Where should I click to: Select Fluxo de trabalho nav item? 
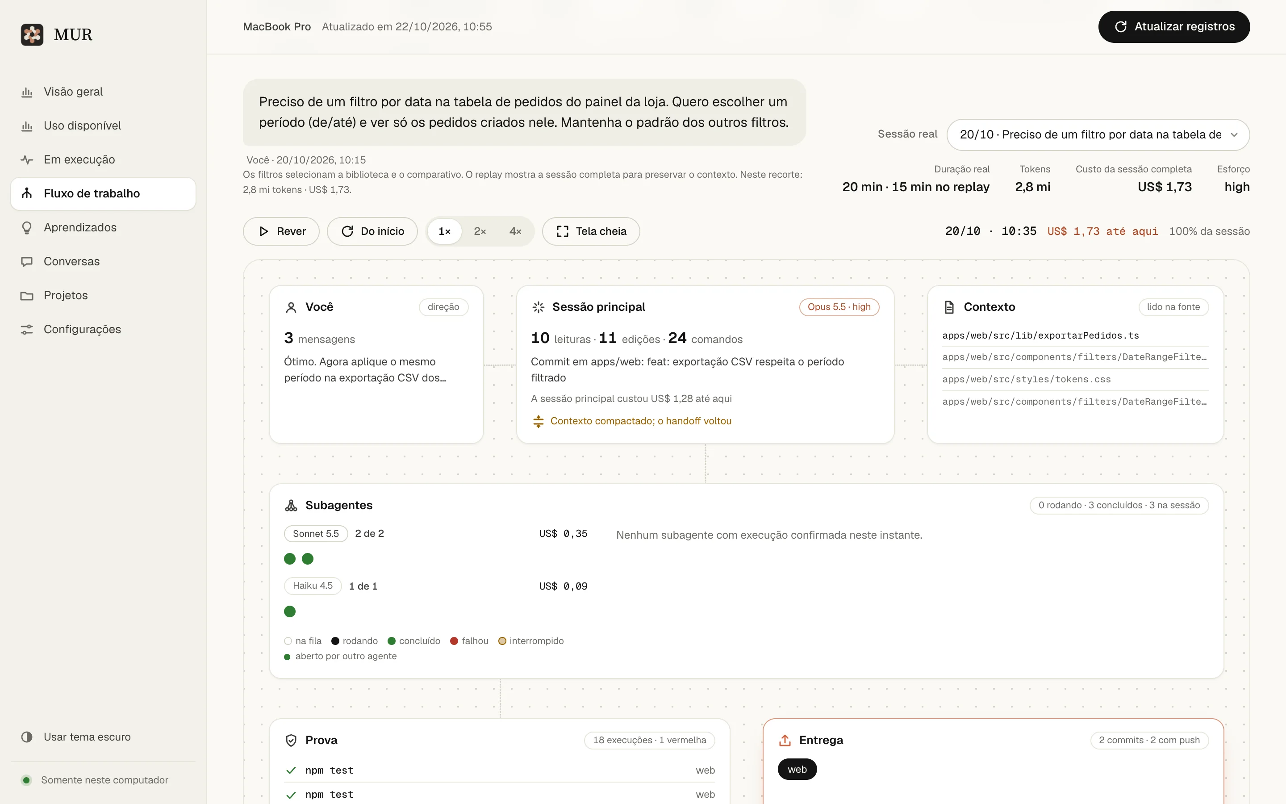coord(103,193)
